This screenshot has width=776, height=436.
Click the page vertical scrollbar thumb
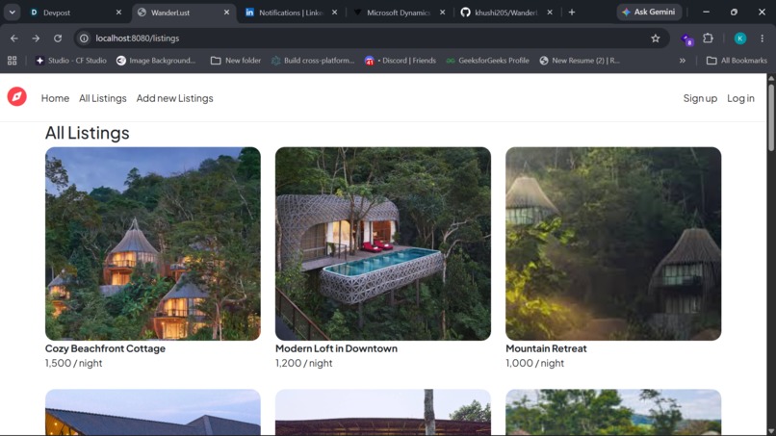tap(771, 116)
